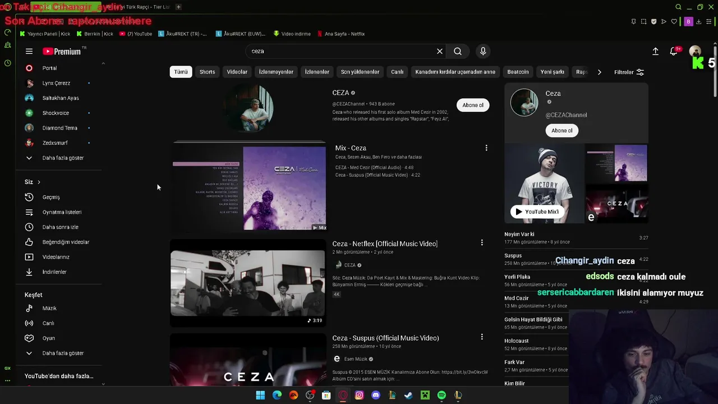Open the YouTube upload/create icon
This screenshot has height=404, width=718.
click(x=655, y=51)
